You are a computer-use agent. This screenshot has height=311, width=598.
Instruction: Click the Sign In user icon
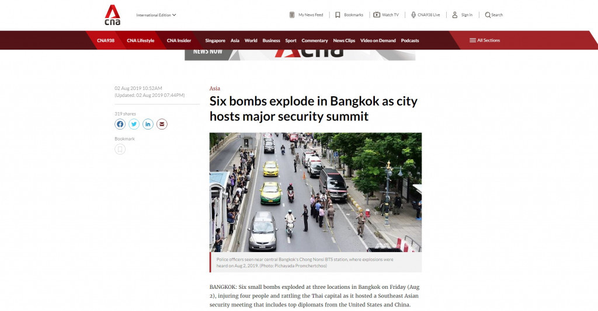point(454,15)
